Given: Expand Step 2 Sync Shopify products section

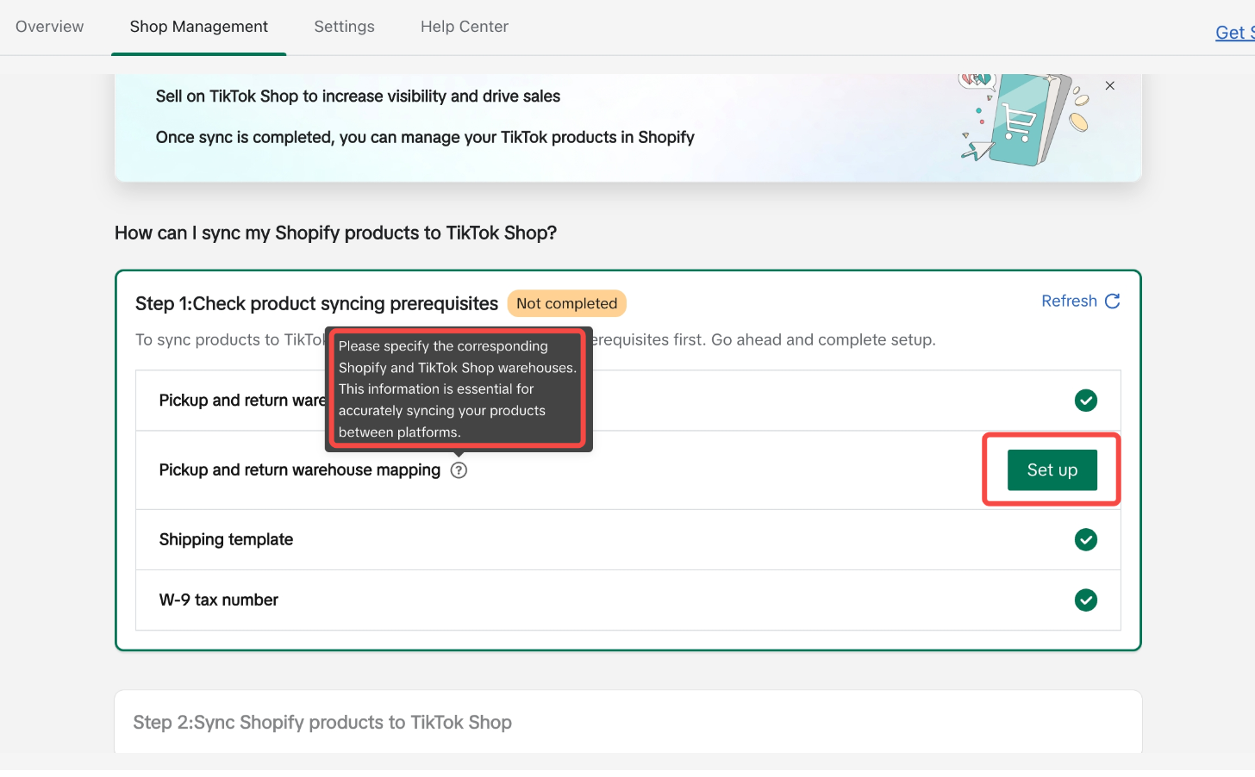Looking at the screenshot, I should pos(628,722).
